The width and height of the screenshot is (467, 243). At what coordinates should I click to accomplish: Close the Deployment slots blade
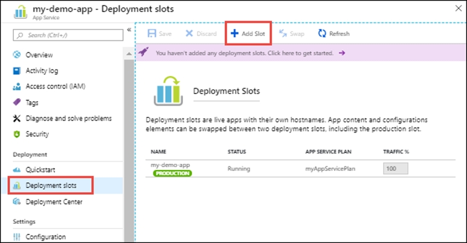click(456, 8)
